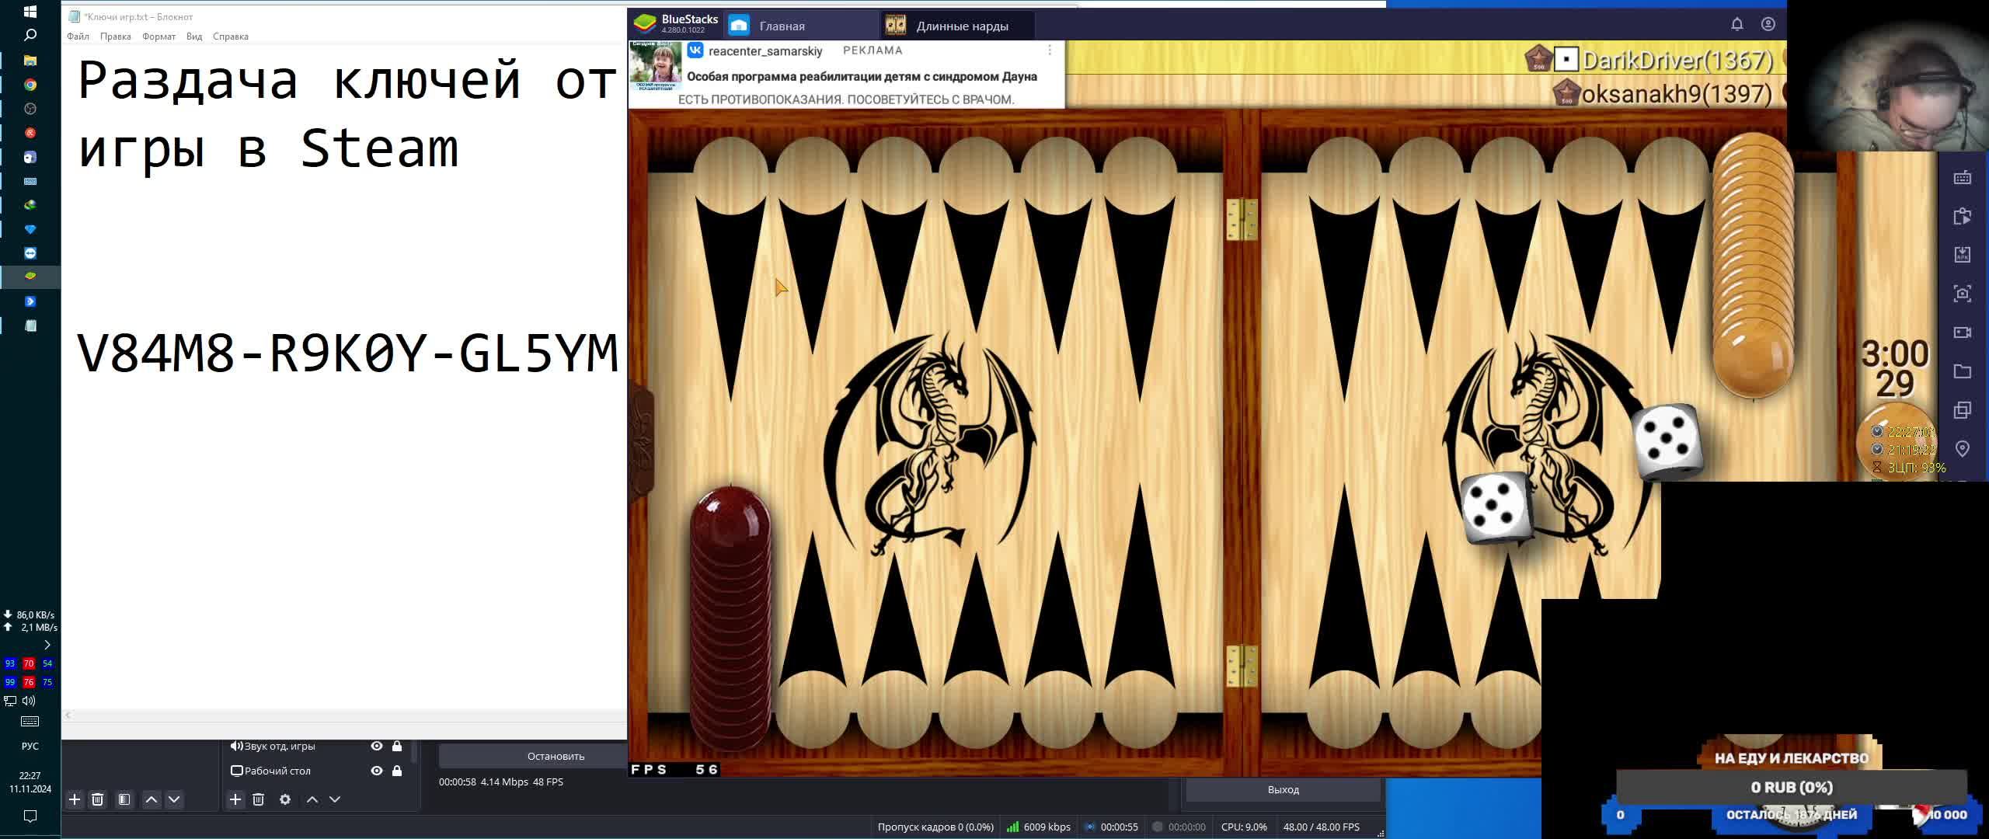Image resolution: width=1989 pixels, height=839 pixels.
Task: Start BlueStacks video recording icon
Action: tap(1963, 332)
